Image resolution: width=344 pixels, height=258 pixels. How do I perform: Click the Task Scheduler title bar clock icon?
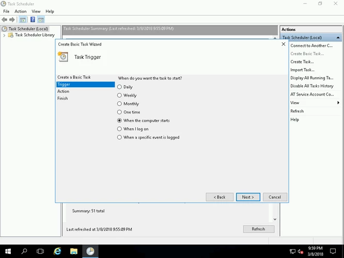coord(3,4)
